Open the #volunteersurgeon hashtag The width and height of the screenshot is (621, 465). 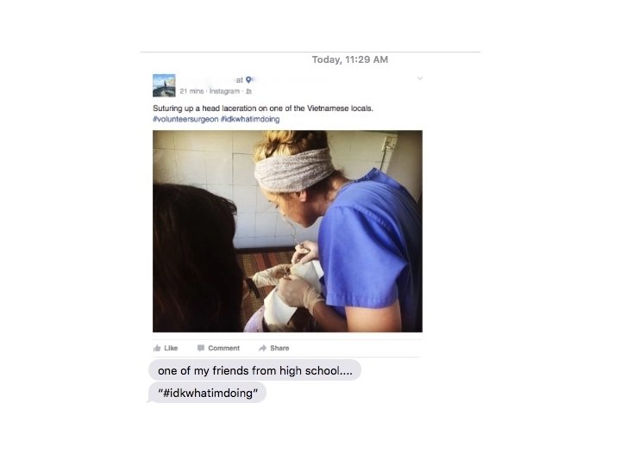pyautogui.click(x=185, y=119)
